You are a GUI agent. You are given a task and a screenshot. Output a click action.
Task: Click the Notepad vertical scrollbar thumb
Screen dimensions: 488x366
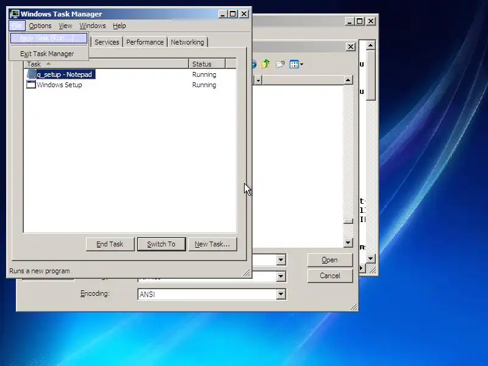(x=370, y=75)
